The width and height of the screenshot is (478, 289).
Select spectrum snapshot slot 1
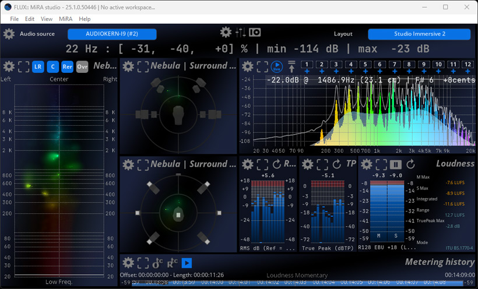(307, 64)
